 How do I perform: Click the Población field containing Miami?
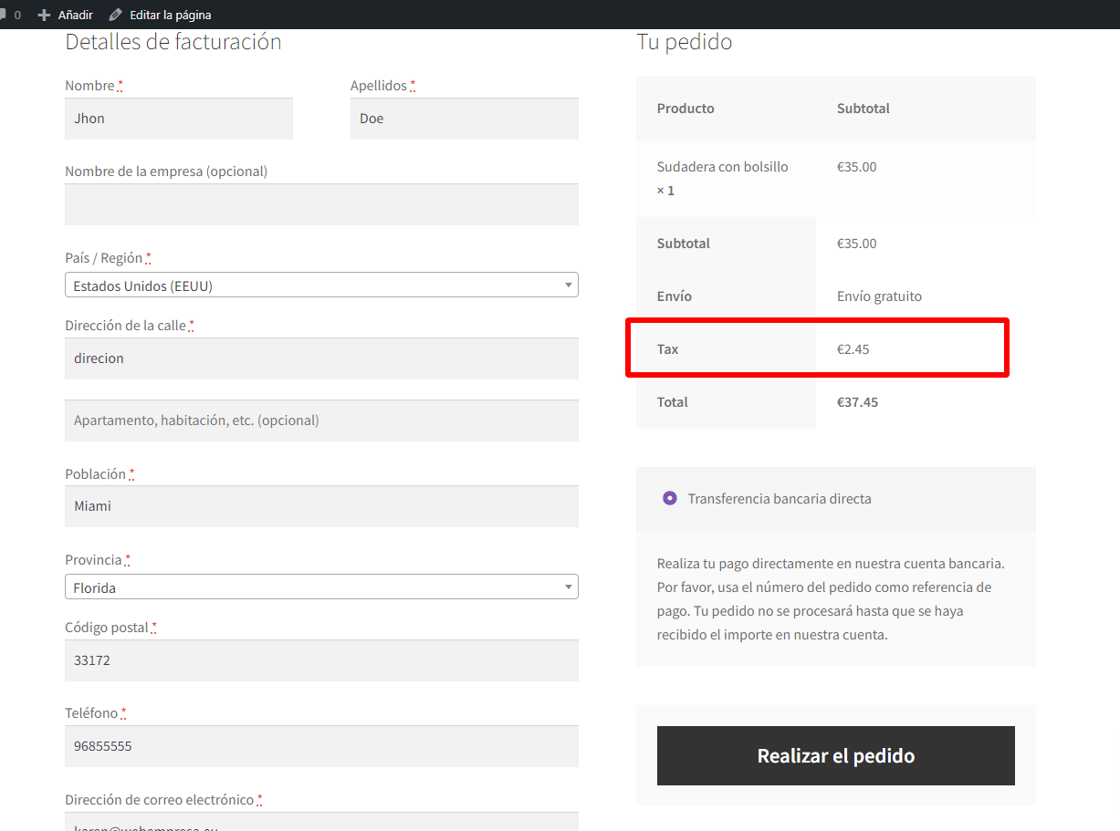pyautogui.click(x=321, y=506)
